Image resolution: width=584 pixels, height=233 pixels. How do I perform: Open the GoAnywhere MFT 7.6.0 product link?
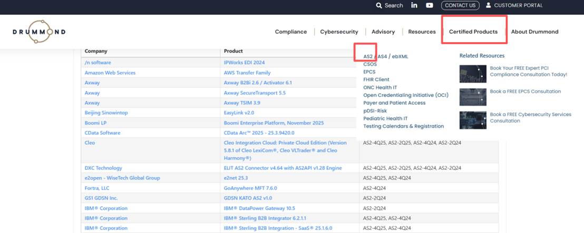250,188
